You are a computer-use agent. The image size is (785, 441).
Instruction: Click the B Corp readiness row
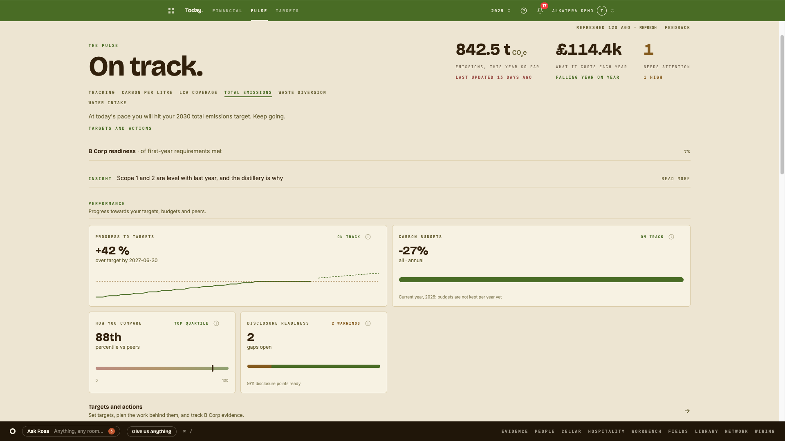click(x=389, y=151)
